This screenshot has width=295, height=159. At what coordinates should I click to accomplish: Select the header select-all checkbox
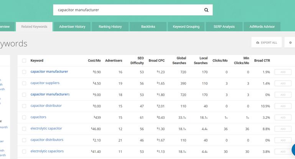[x=24, y=60]
